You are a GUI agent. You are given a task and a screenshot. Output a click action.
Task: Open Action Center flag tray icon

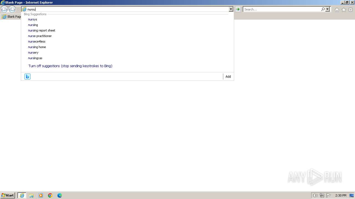pos(329,195)
